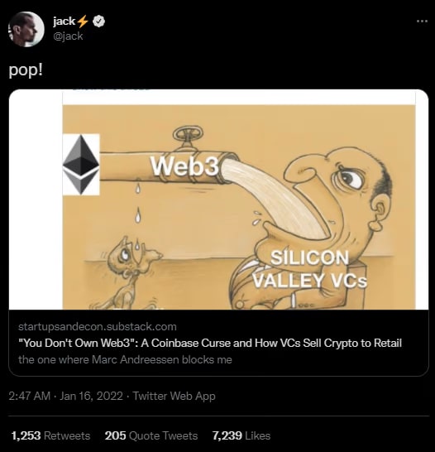Screen dimensions: 435x452
Task: Click the Marc Andreessen blocks me description
Action: (125, 360)
